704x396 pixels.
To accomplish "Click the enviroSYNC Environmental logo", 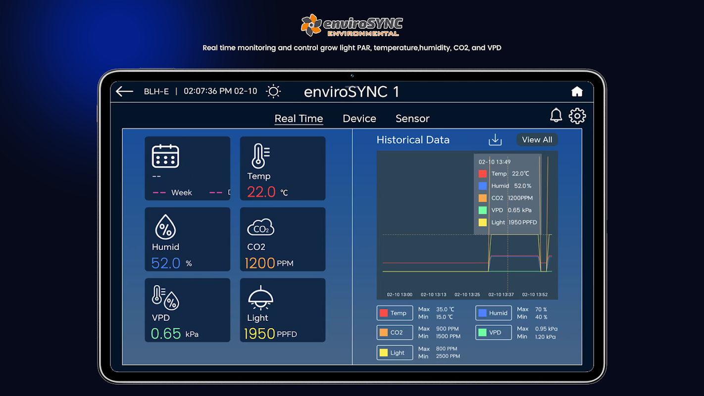I will (352, 25).
